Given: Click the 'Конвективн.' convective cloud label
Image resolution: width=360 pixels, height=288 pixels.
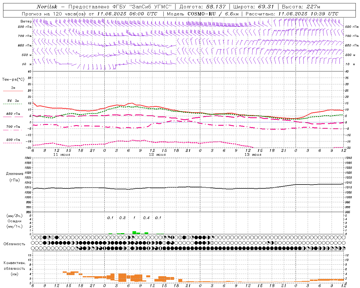Looking at the screenshot, I should [14, 263].
